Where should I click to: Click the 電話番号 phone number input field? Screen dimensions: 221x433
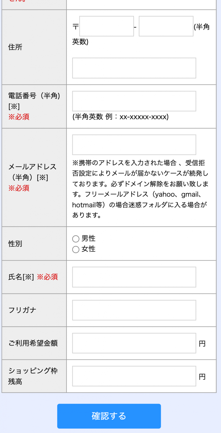point(134,101)
